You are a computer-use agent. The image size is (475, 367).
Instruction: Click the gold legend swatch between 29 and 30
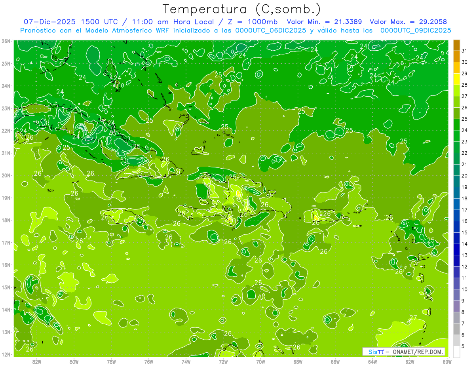[456, 68]
